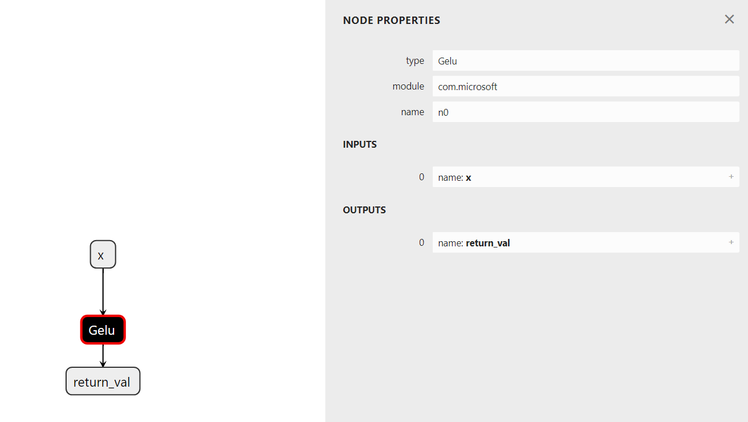Click the type field showing Gelu
The image size is (748, 422).
click(586, 60)
